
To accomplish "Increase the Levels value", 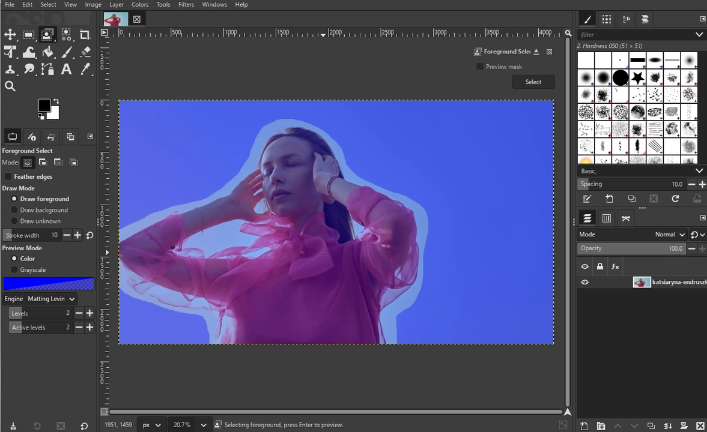I will (x=90, y=313).
